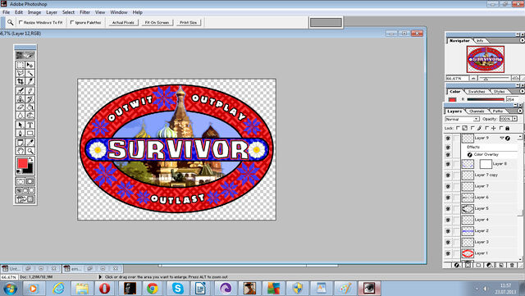The image size is (525, 296).
Task: Enable Resize Windows To Fit checkbox
Action: tap(21, 22)
